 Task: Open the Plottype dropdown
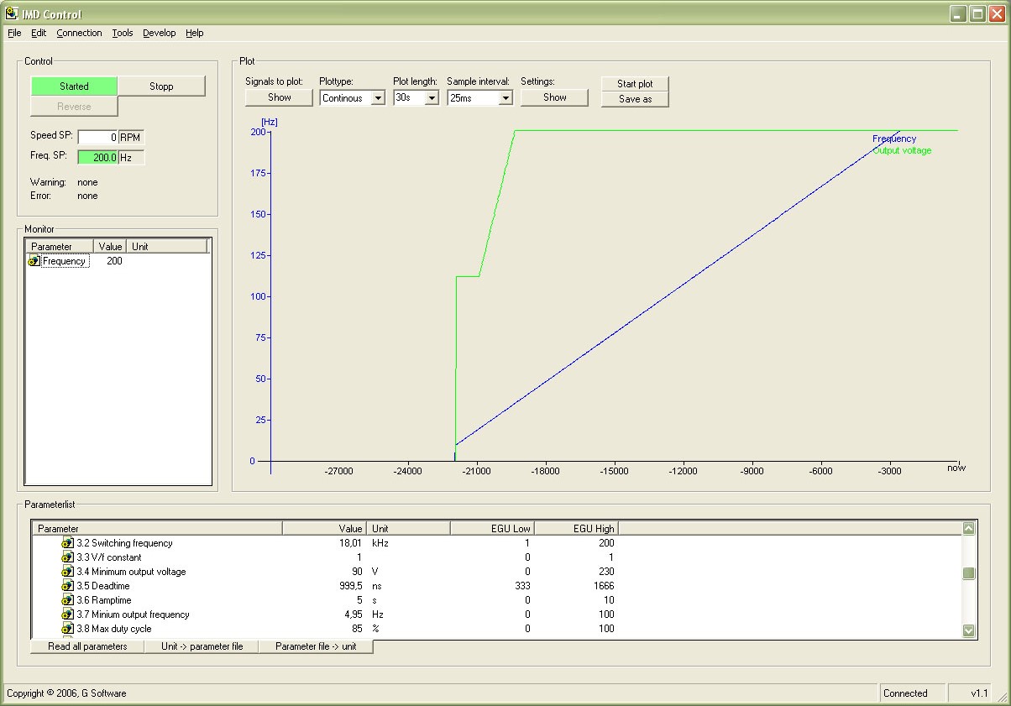click(x=378, y=98)
